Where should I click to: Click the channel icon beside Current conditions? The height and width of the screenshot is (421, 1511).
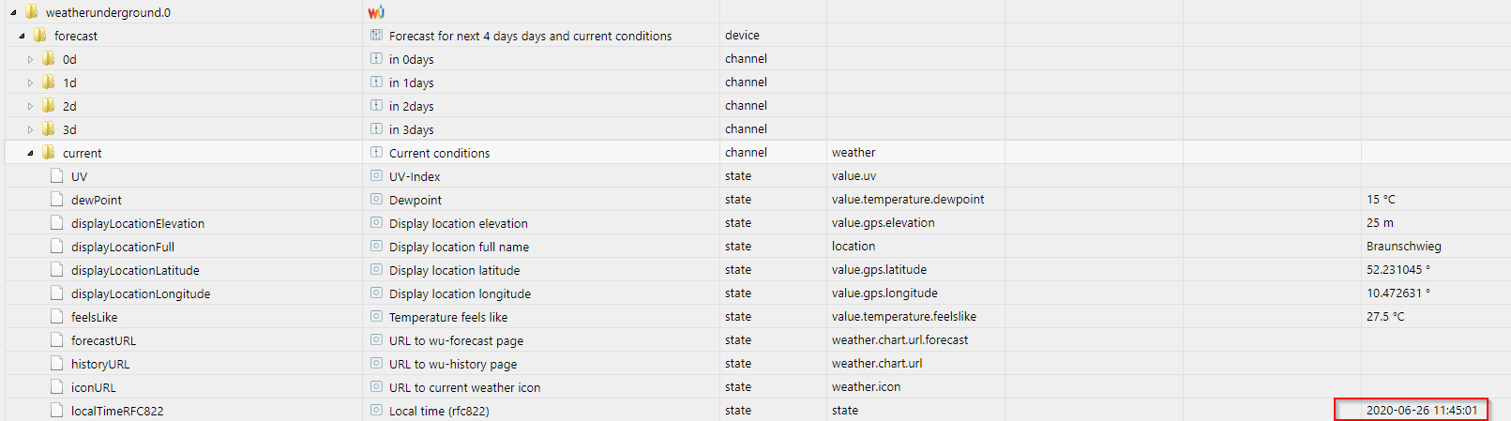tap(376, 153)
